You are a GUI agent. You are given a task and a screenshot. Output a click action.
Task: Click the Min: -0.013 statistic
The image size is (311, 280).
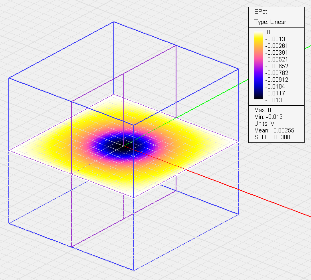pos(267,117)
